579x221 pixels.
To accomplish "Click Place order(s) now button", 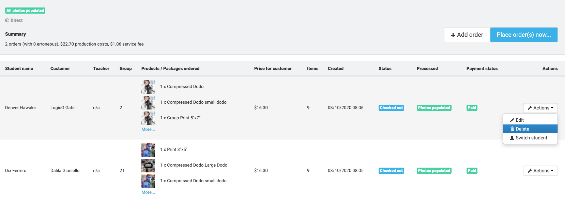I will 524,35.
